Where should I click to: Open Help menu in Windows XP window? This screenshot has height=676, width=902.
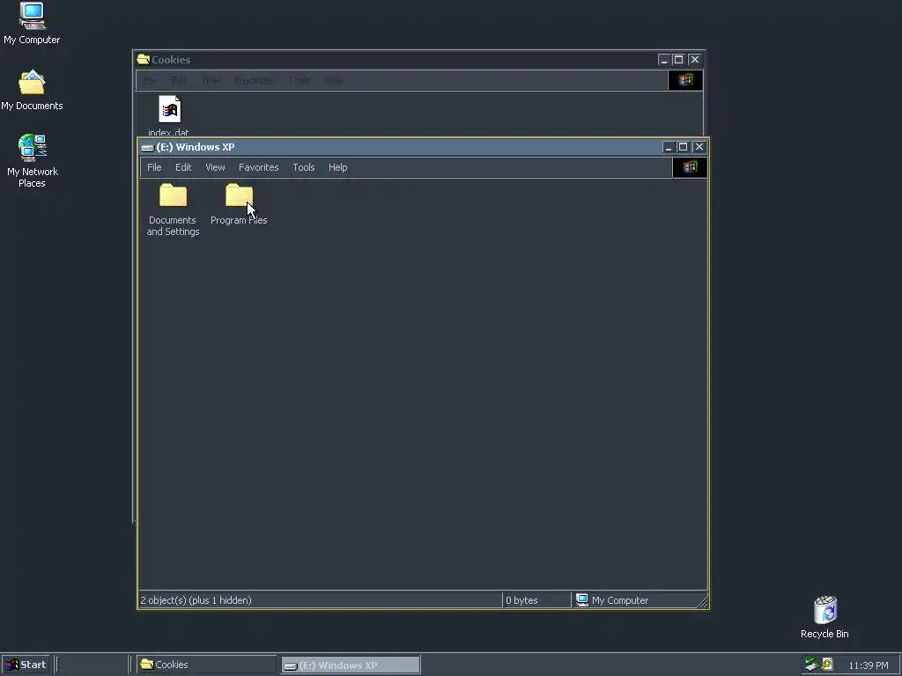[337, 167]
